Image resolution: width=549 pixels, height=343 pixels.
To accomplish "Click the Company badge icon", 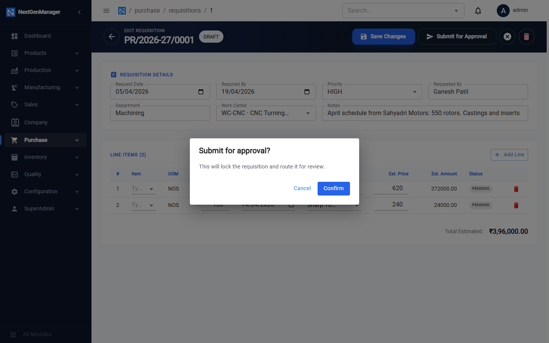I will [x=15, y=122].
